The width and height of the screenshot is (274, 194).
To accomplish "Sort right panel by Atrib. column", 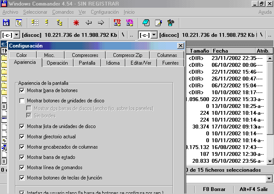I will click(x=263, y=51).
